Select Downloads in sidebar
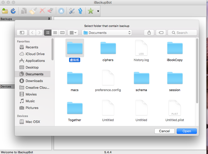 coord(33,81)
